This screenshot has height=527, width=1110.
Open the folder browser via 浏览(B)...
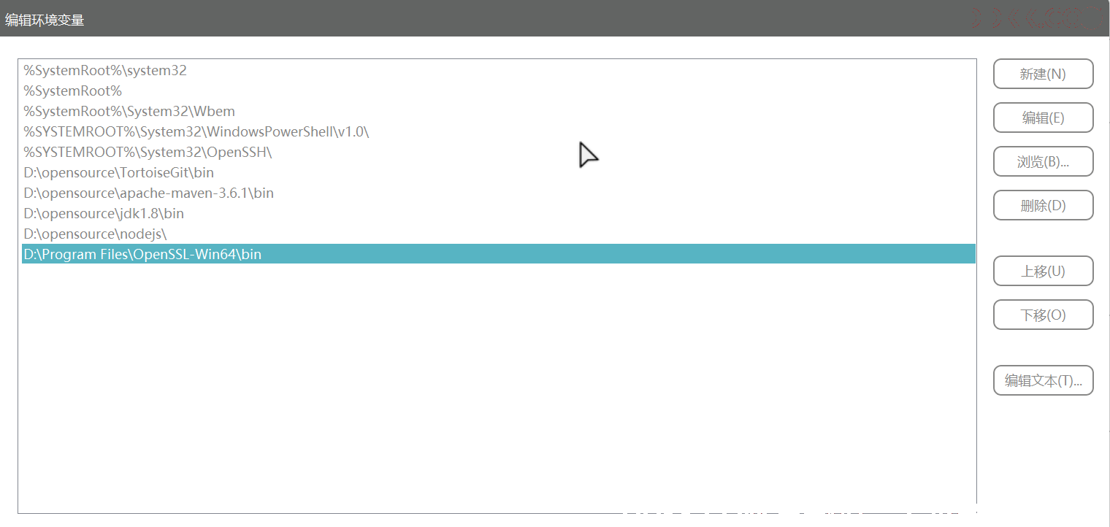(1043, 161)
